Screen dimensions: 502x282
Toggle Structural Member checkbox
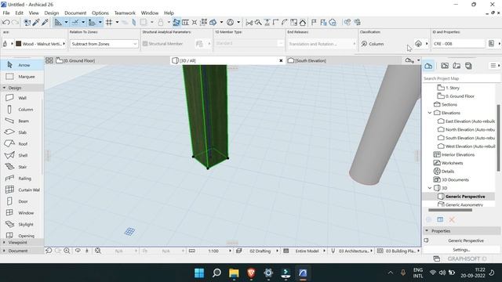coord(145,44)
